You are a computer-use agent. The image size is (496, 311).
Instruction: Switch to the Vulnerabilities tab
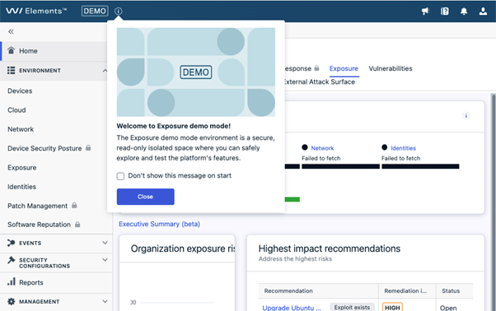click(391, 68)
